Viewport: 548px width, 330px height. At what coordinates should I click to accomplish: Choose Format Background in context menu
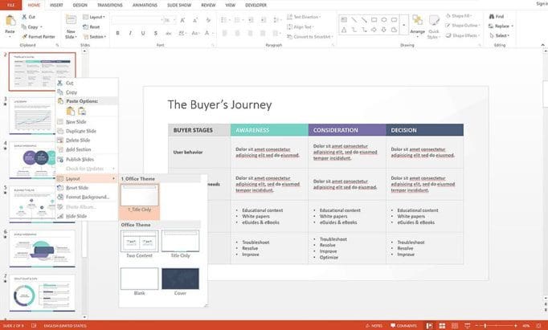87,197
